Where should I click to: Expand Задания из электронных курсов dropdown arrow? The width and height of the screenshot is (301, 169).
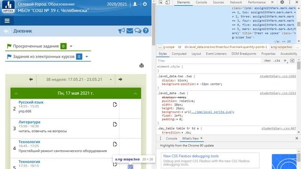click(x=87, y=57)
